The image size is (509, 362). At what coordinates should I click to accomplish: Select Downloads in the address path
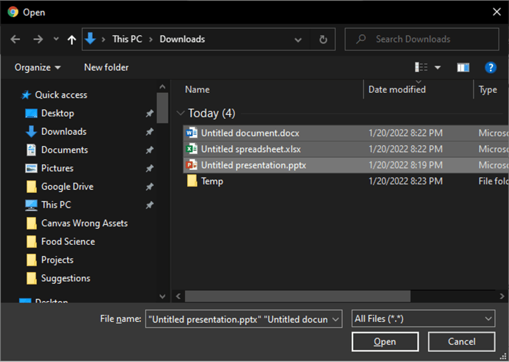182,39
